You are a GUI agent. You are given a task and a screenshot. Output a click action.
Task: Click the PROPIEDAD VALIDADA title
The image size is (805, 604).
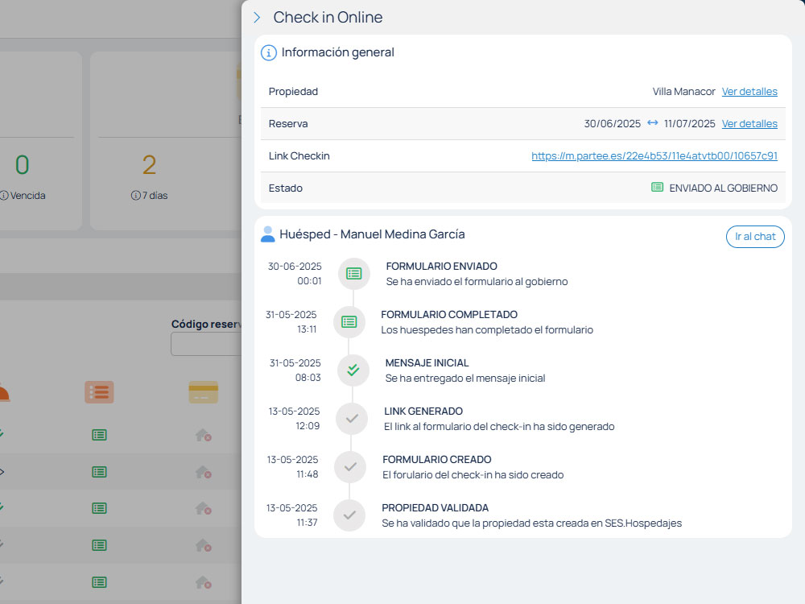click(x=435, y=507)
